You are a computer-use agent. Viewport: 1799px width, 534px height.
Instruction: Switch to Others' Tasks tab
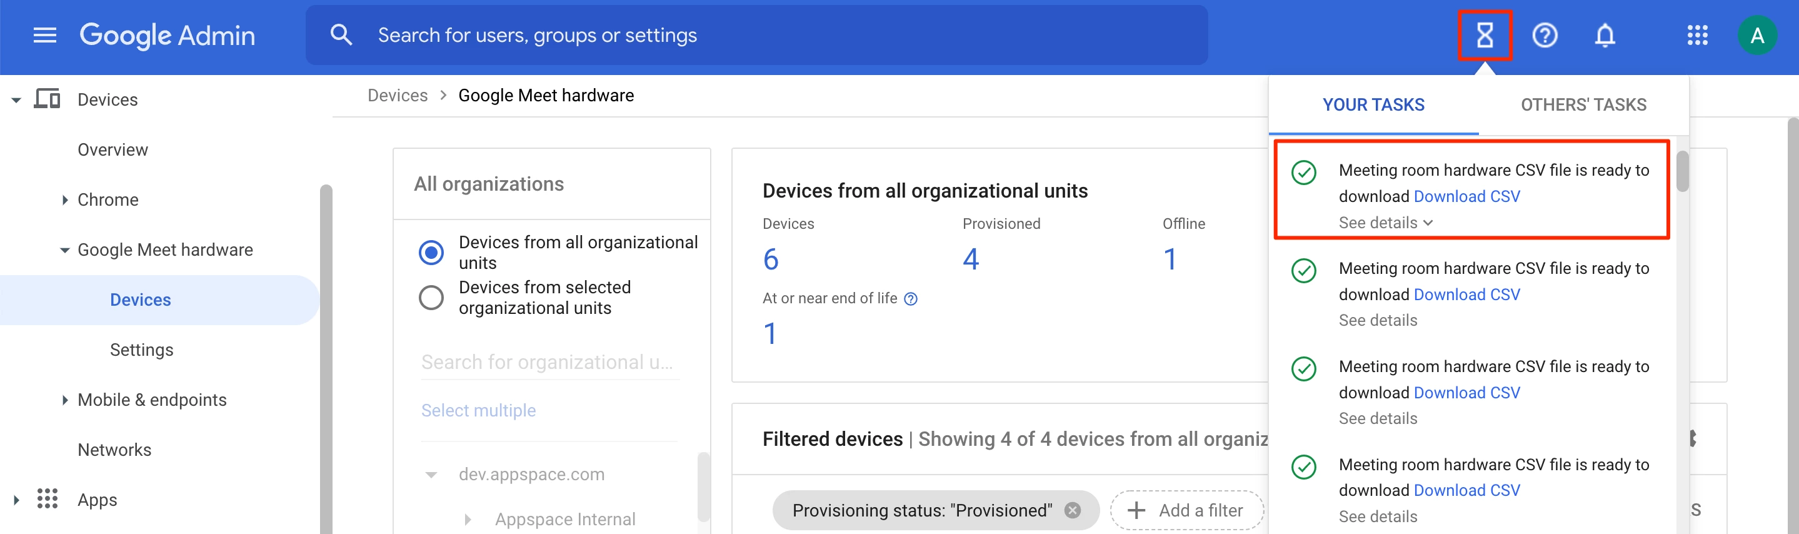[1583, 105]
